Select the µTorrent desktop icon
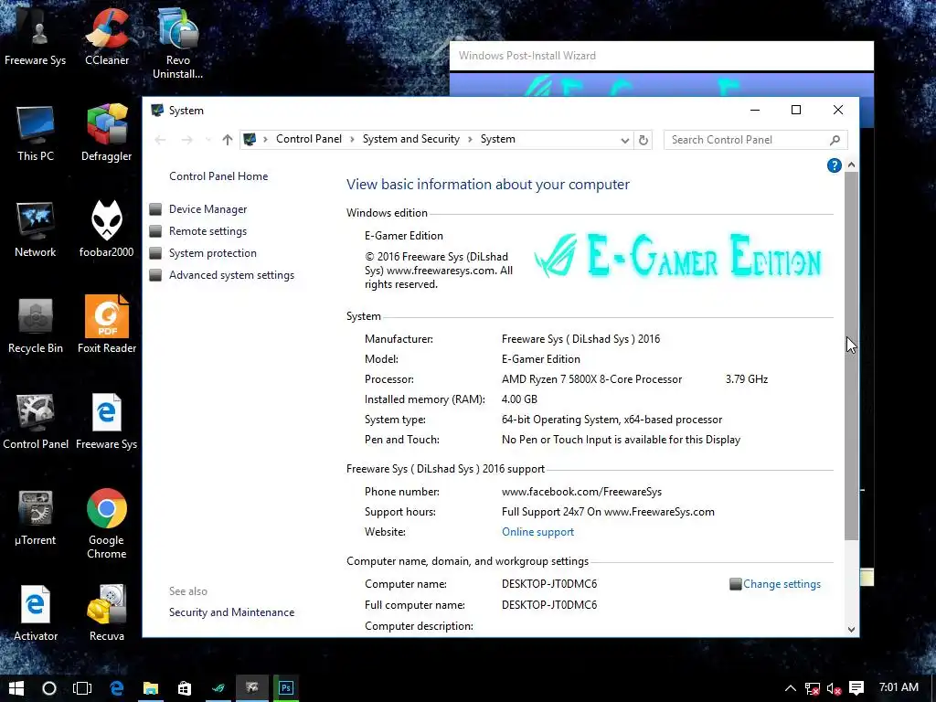 (x=36, y=518)
